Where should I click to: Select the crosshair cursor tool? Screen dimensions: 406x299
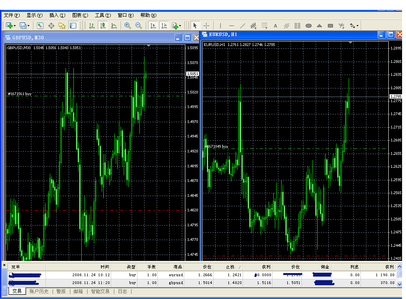(x=207, y=26)
